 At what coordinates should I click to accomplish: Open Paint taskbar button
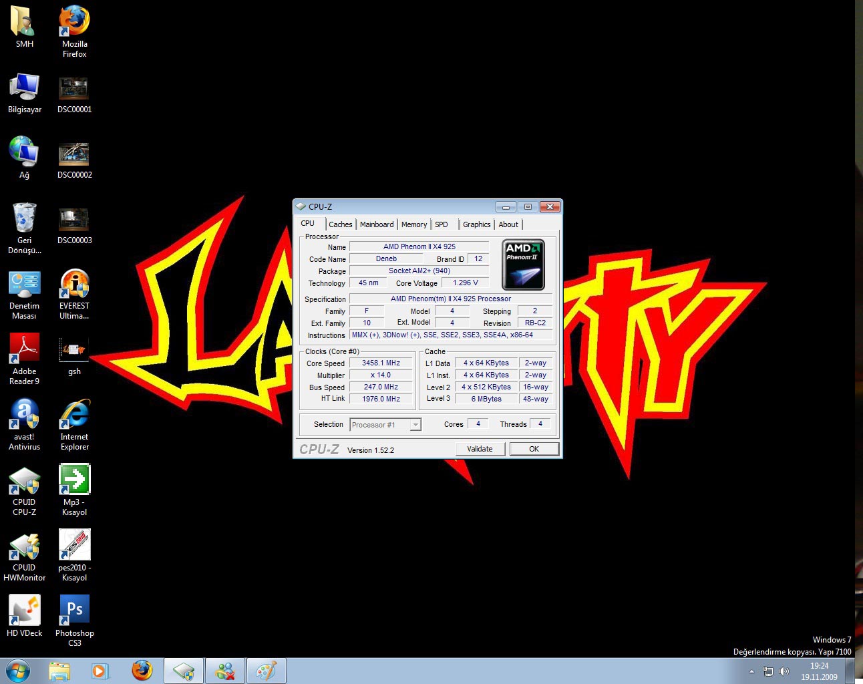(267, 671)
